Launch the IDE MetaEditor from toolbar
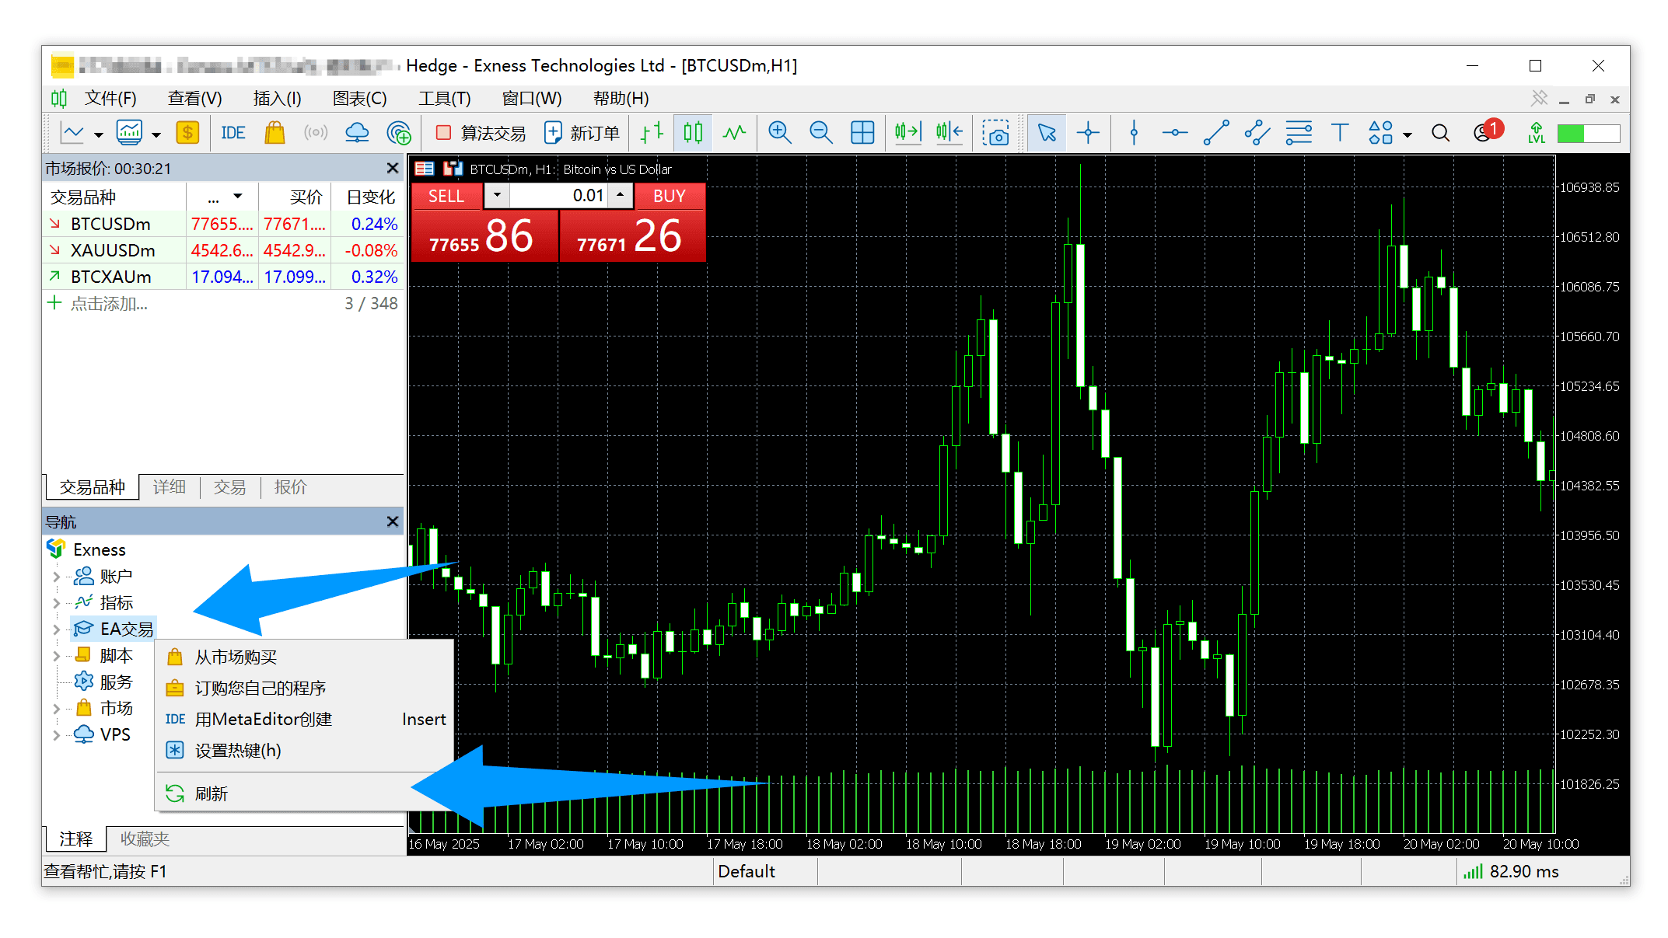Viewport: 1668px width, 938px height. click(x=233, y=133)
